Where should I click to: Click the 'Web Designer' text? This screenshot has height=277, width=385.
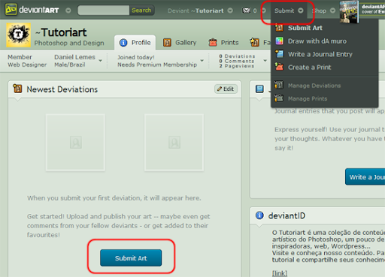point(27,65)
